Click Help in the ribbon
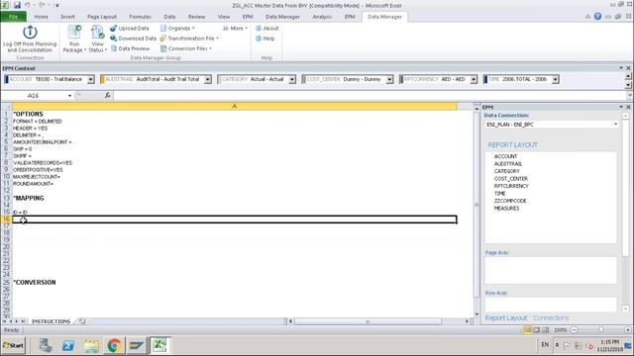 coord(265,39)
